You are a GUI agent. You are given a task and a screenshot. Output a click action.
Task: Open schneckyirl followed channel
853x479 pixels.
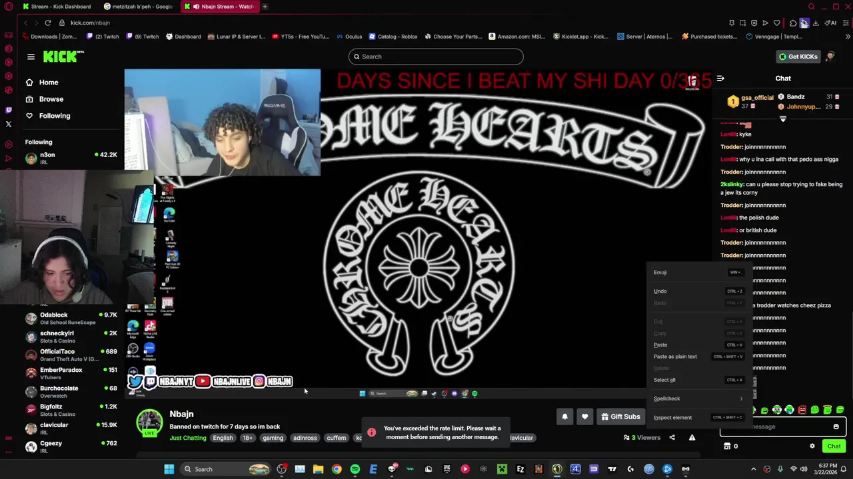[x=71, y=337]
